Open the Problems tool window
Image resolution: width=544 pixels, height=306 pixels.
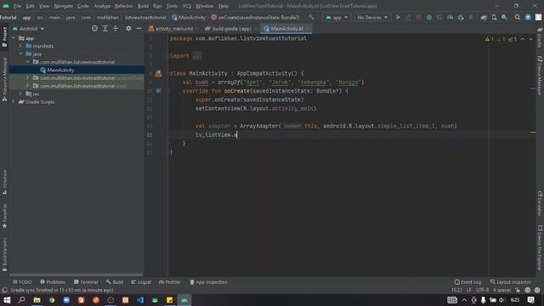53,282
